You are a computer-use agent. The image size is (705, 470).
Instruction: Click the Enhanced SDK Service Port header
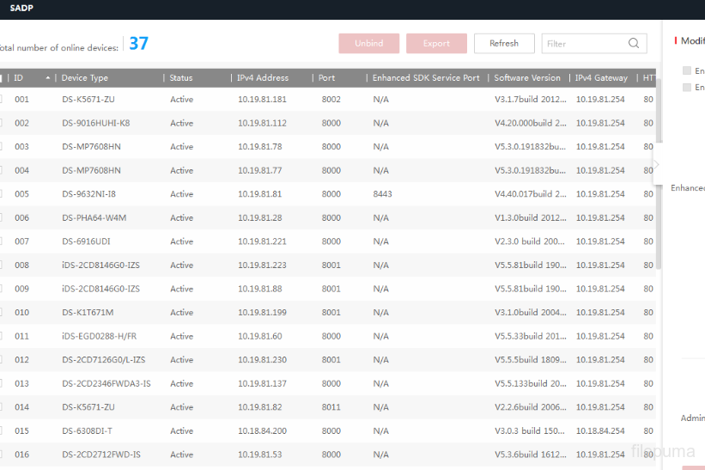pyautogui.click(x=425, y=78)
